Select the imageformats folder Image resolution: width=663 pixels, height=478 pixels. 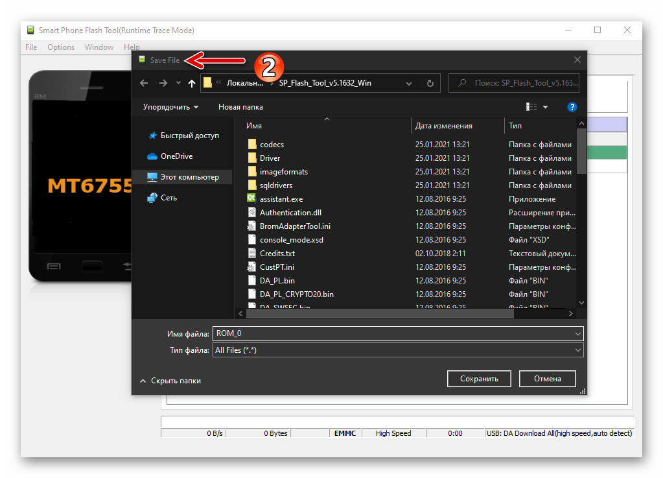coord(284,172)
